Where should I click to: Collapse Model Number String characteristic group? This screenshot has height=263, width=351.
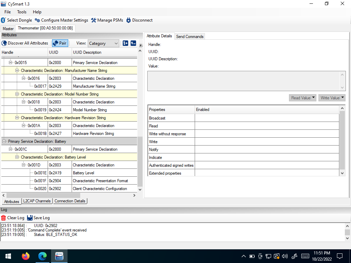click(x=17, y=94)
